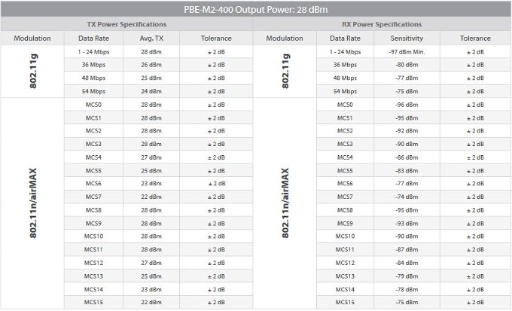
Task: Click the '-97 dBm Min.' sensitivity cell
Action: [407, 52]
